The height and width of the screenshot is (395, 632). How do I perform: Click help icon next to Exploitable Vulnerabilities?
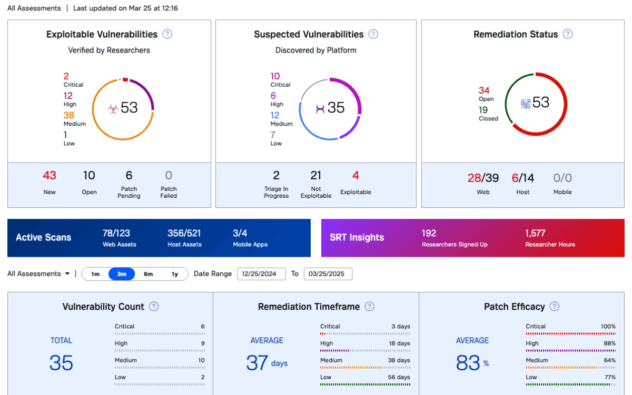167,34
